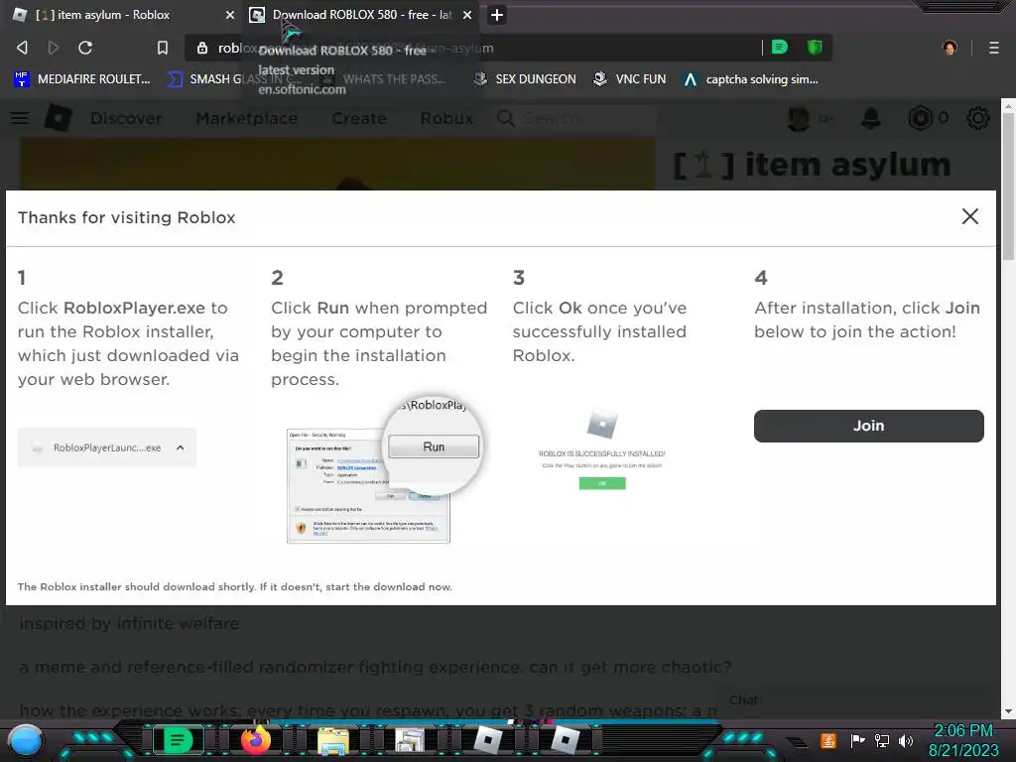1016x762 pixels.
Task: Close the Thanks for visiting Roblox dialog
Action: click(x=970, y=216)
